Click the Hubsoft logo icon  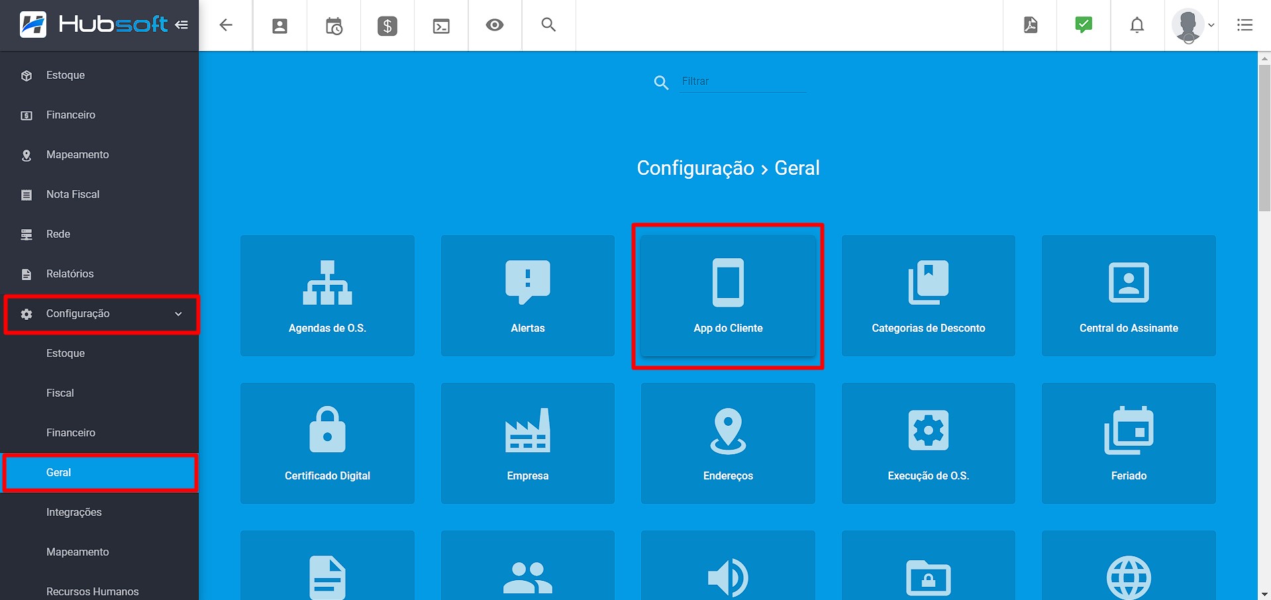[x=33, y=25]
